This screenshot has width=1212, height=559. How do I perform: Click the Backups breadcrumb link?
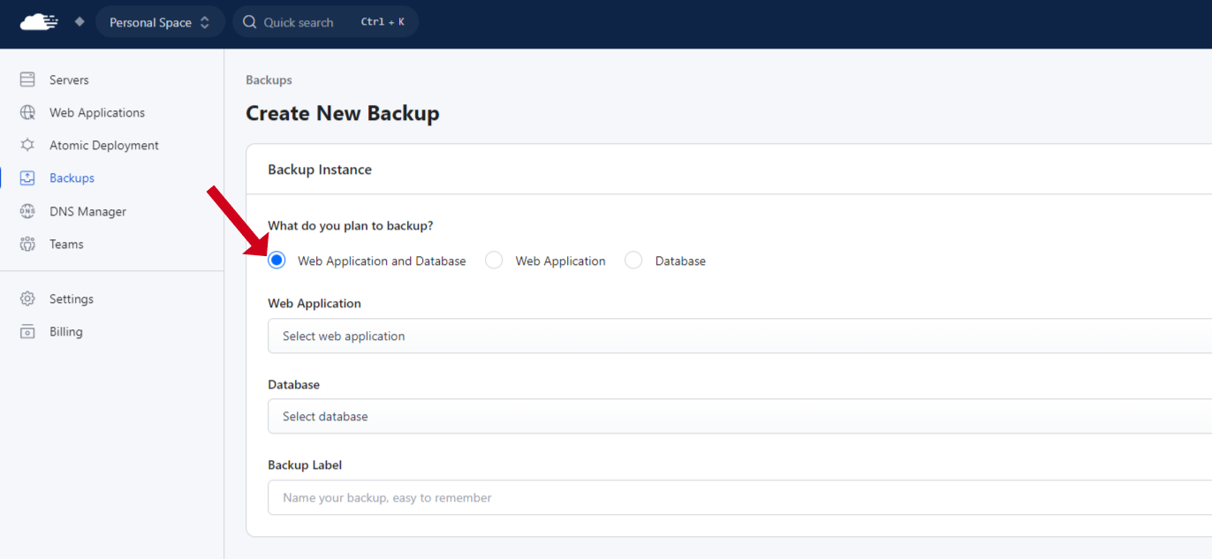click(x=269, y=79)
